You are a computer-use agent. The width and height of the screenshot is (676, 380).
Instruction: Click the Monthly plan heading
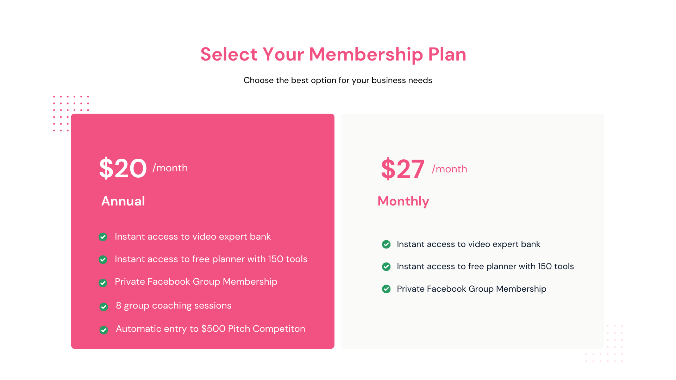pyautogui.click(x=403, y=202)
